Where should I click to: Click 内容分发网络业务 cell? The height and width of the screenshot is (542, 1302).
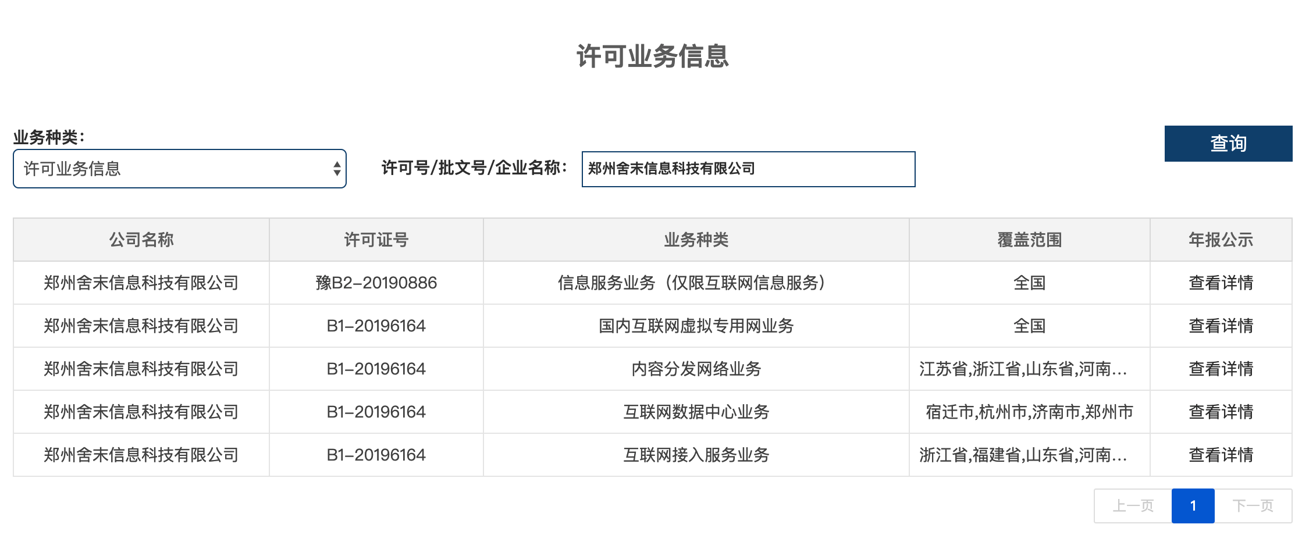696,369
